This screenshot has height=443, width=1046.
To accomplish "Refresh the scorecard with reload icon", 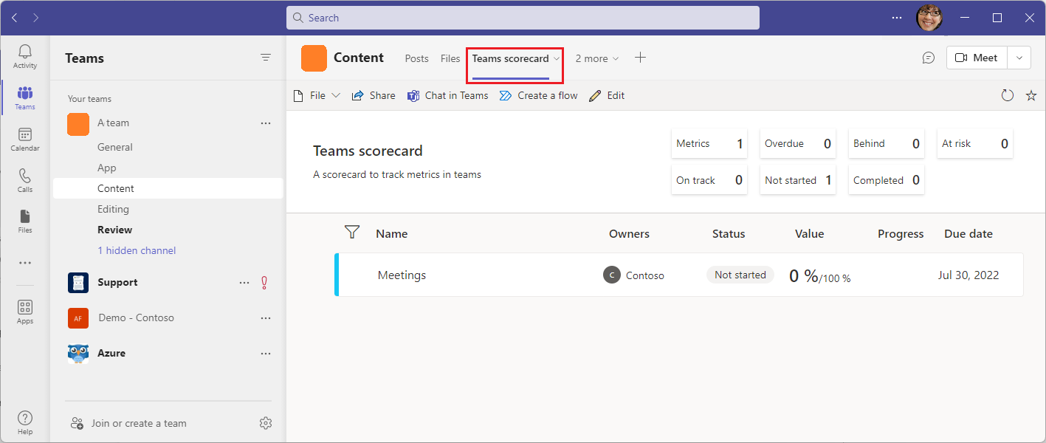I will [1008, 95].
